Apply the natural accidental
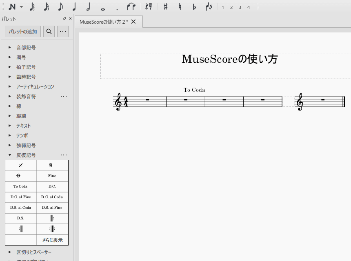This screenshot has height=261, width=351. click(180, 7)
